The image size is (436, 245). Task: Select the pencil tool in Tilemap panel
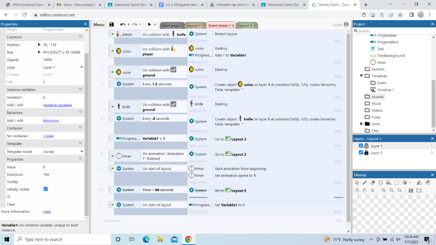[x=365, y=182]
